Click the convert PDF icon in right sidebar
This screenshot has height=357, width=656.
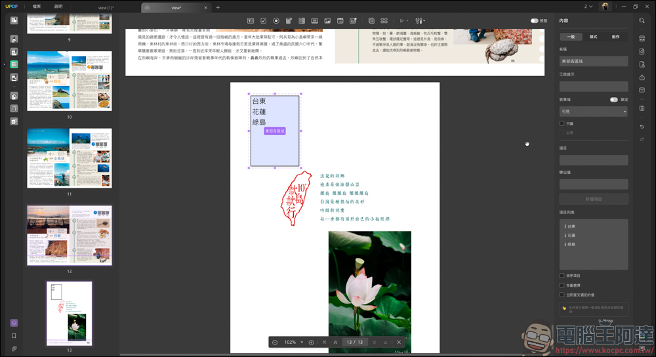pos(642,51)
